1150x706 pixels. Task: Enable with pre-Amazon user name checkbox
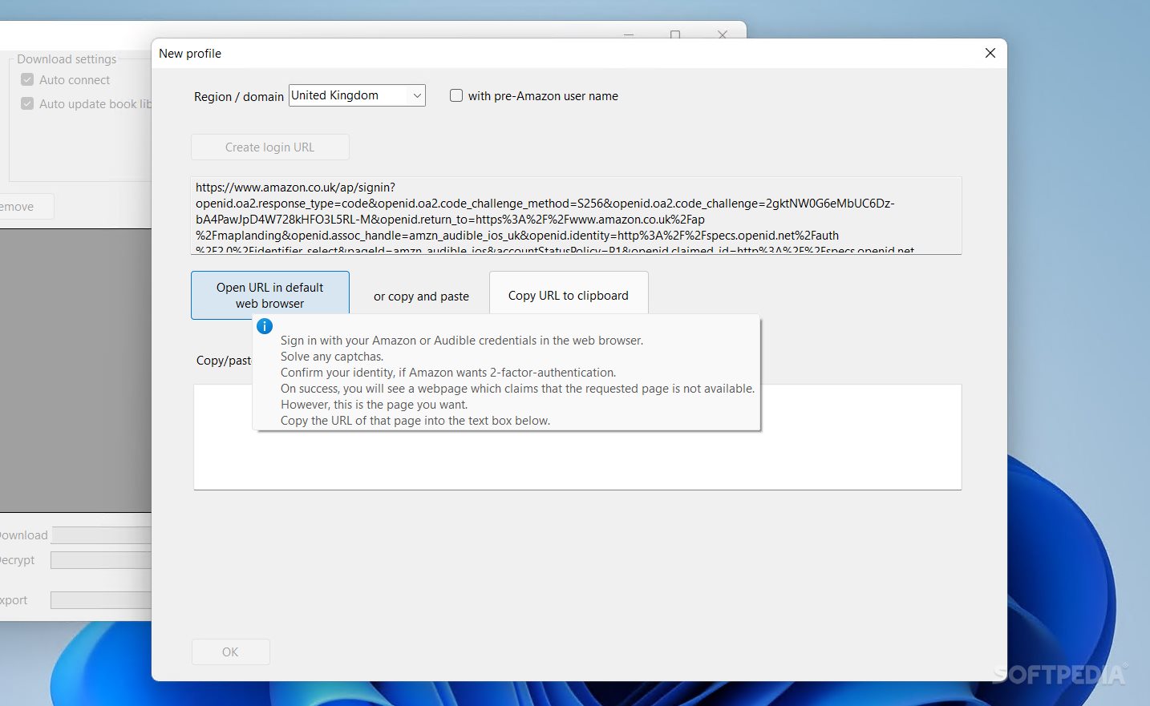click(456, 95)
